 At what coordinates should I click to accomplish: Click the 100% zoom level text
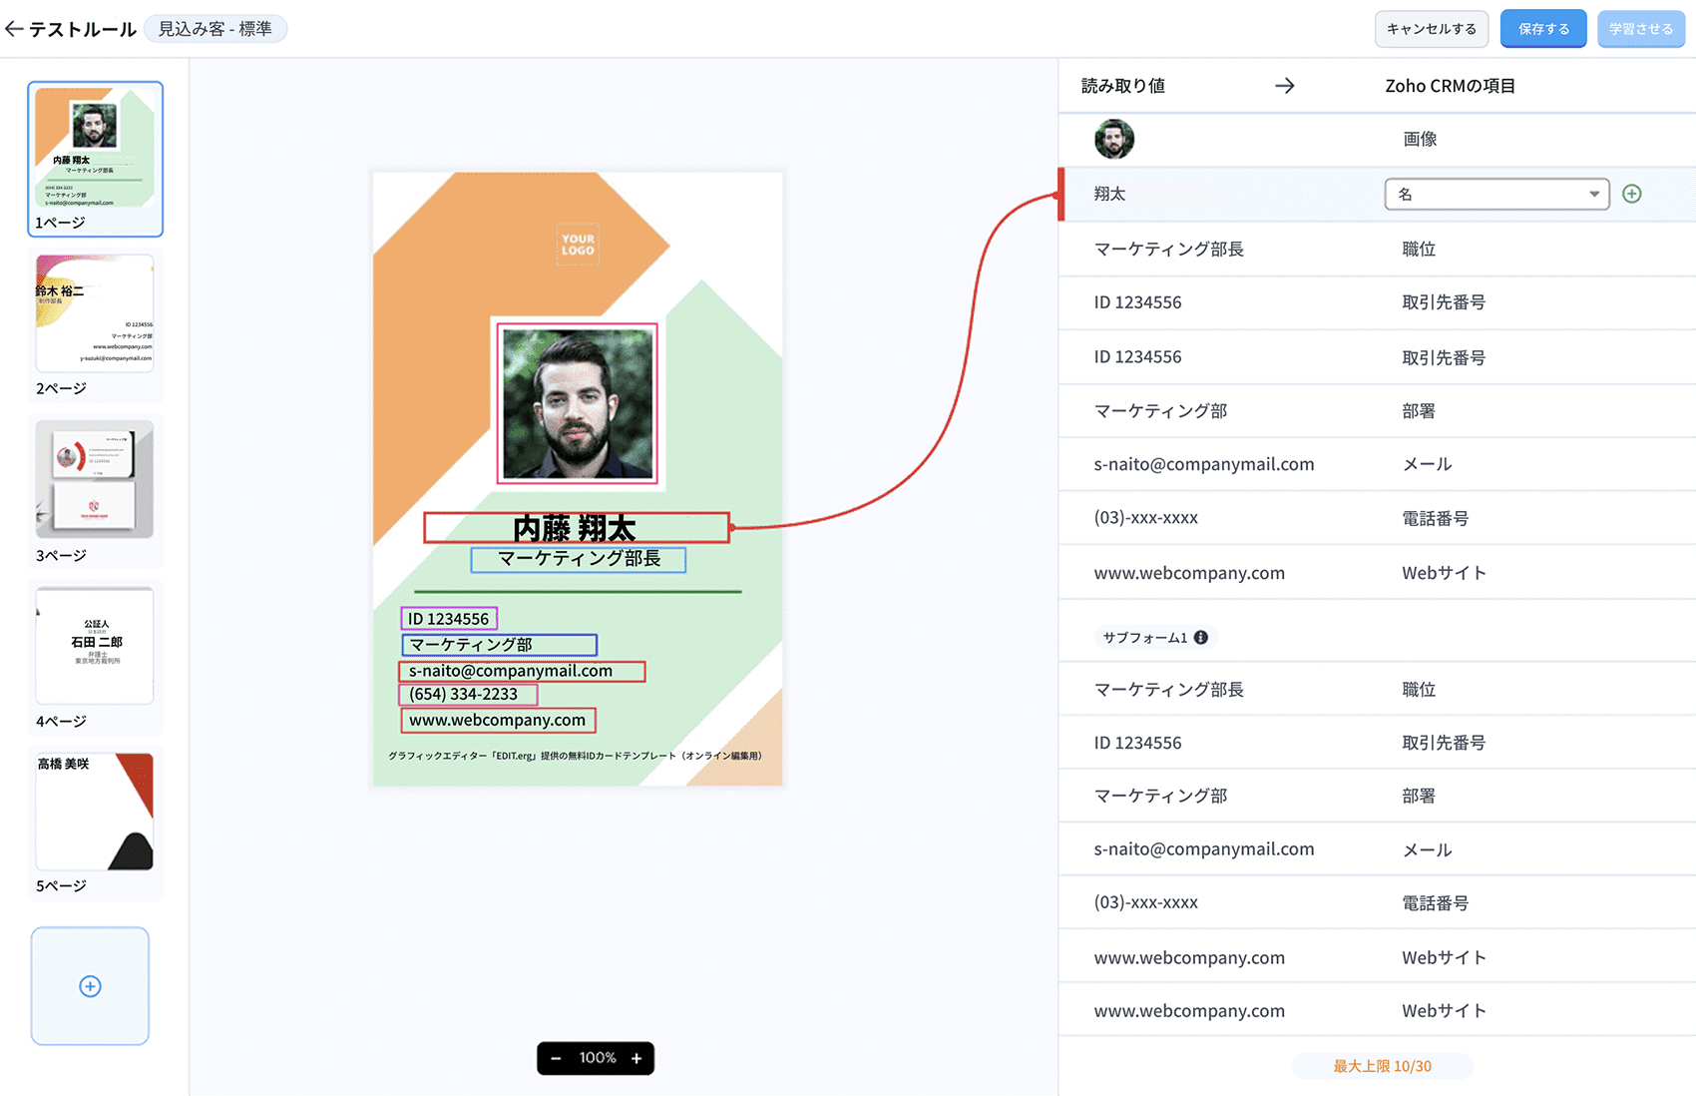click(597, 1058)
